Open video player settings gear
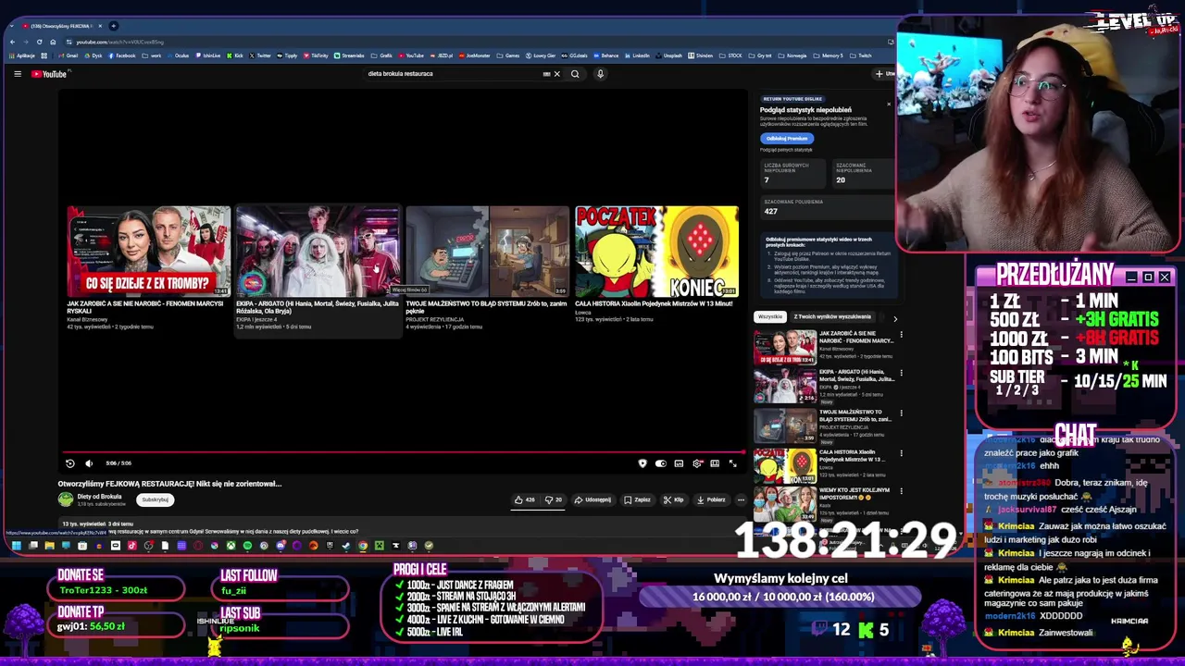The width and height of the screenshot is (1185, 666). [x=697, y=463]
